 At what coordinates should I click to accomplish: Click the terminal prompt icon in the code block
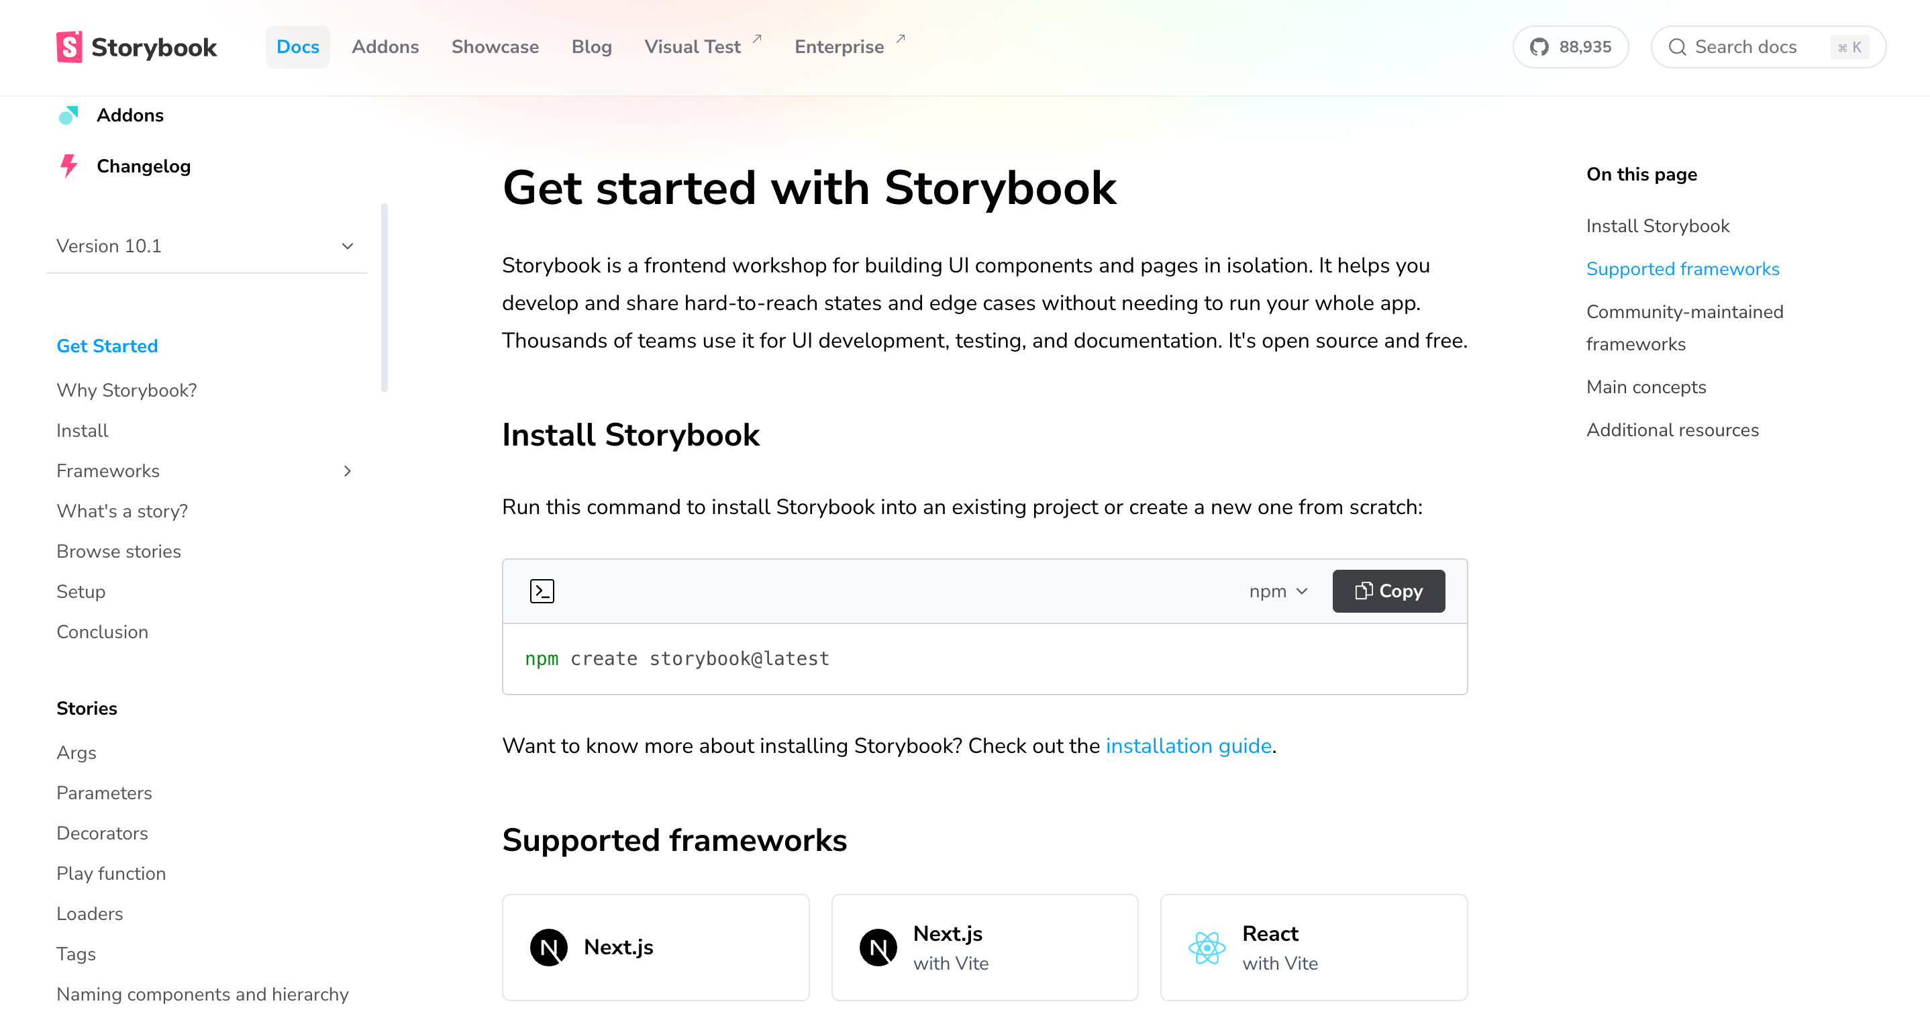542,591
